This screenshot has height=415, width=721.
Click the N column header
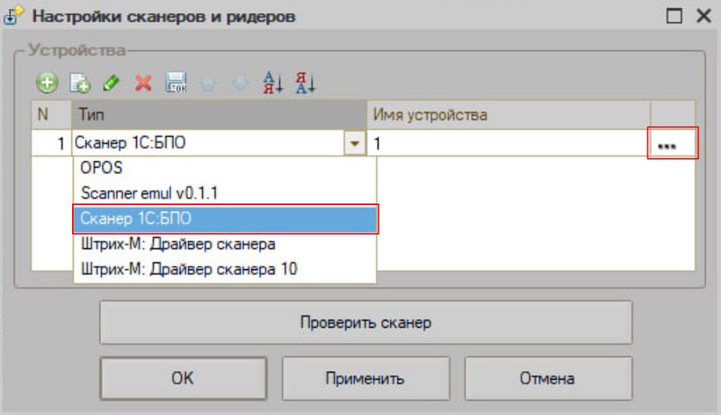(x=51, y=115)
